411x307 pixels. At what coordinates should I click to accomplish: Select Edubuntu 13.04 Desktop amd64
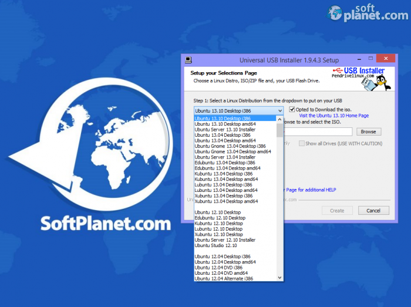(x=235, y=168)
